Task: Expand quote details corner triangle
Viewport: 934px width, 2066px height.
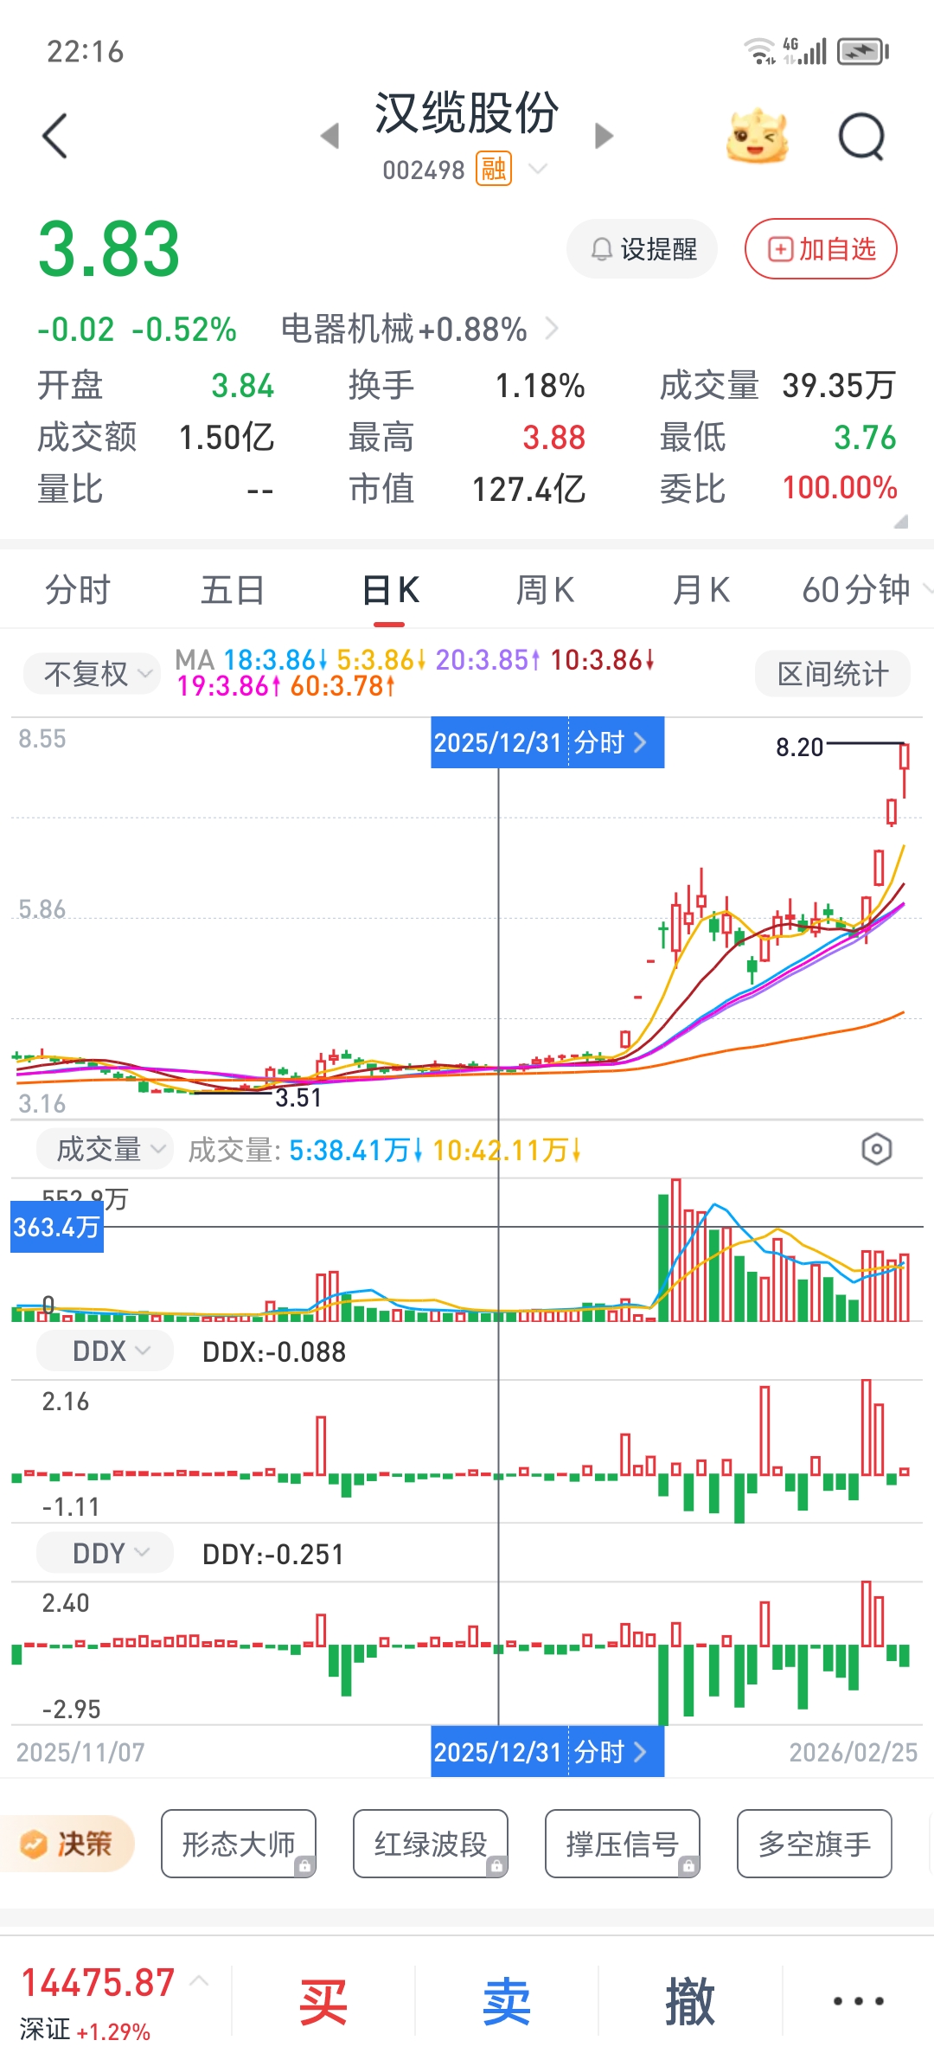Action: pyautogui.click(x=901, y=521)
